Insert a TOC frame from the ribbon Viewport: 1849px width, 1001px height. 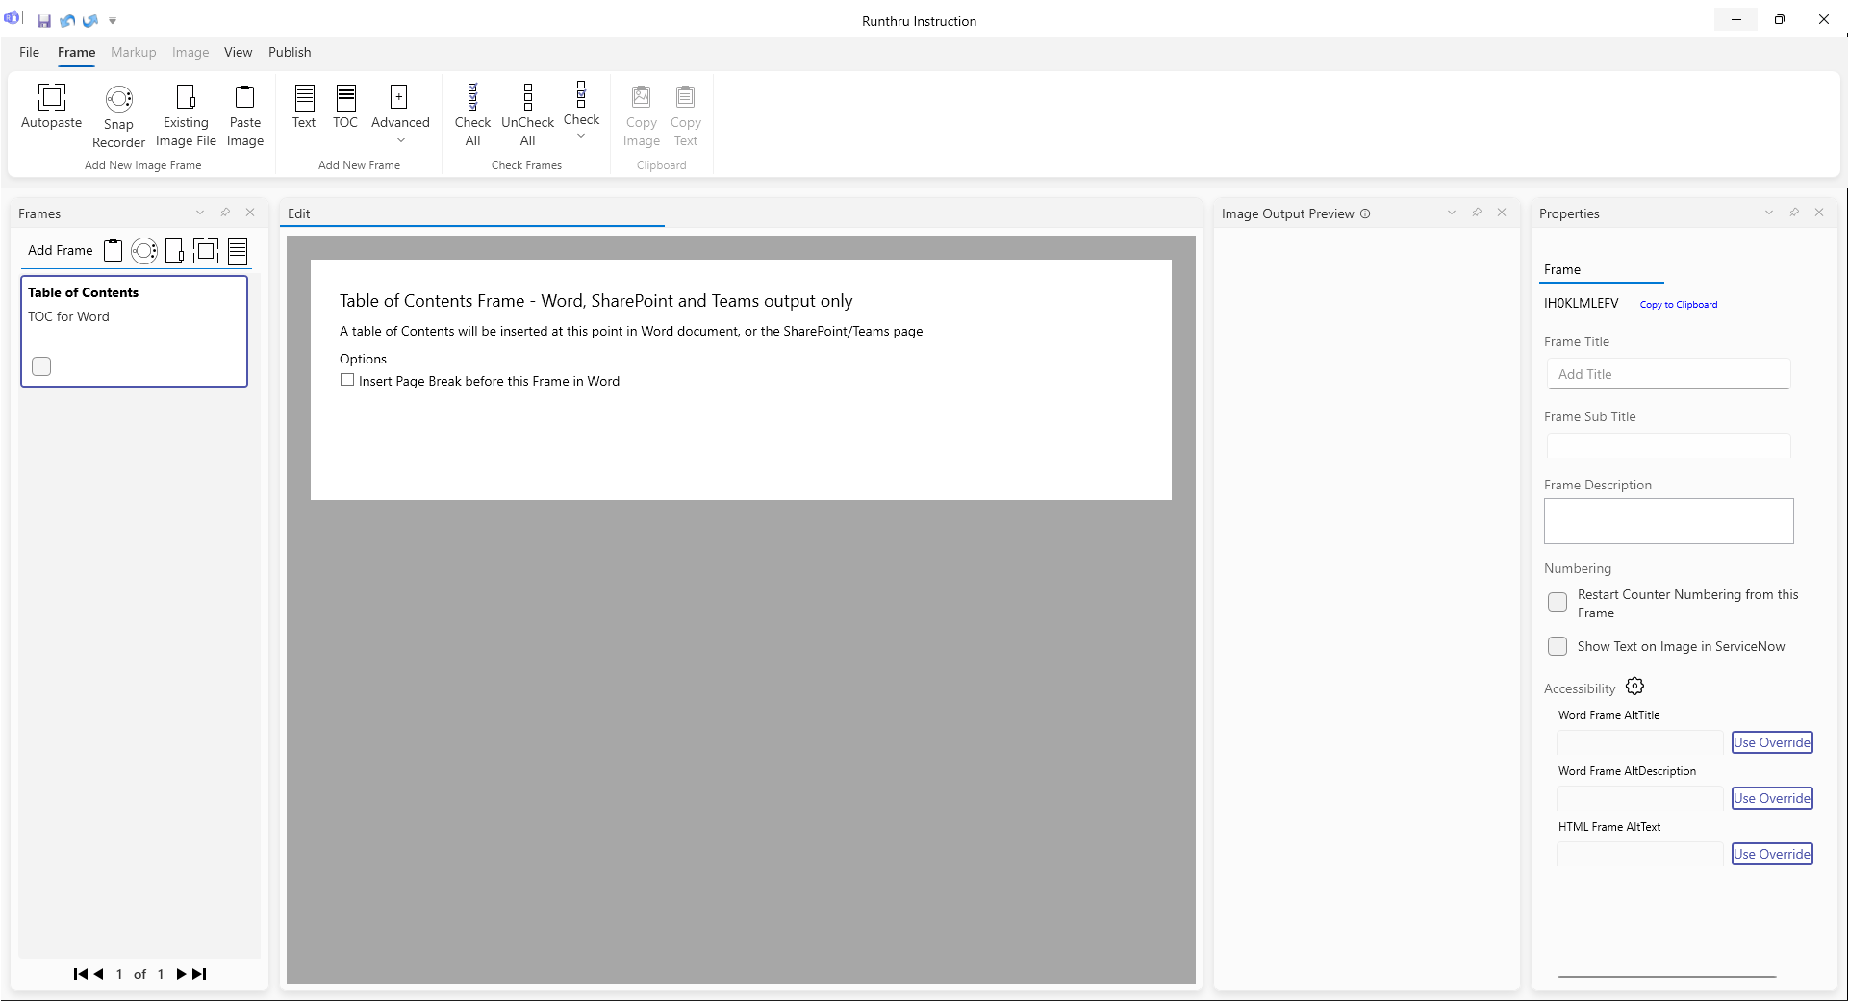pyautogui.click(x=345, y=98)
